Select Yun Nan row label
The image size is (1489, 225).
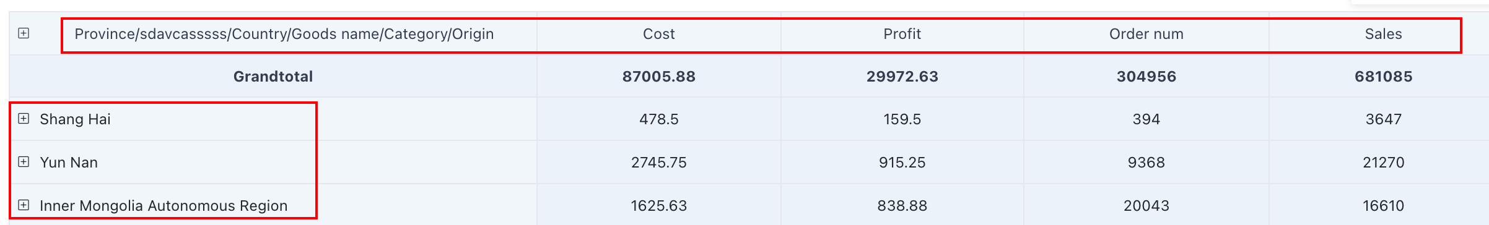pyautogui.click(x=69, y=163)
